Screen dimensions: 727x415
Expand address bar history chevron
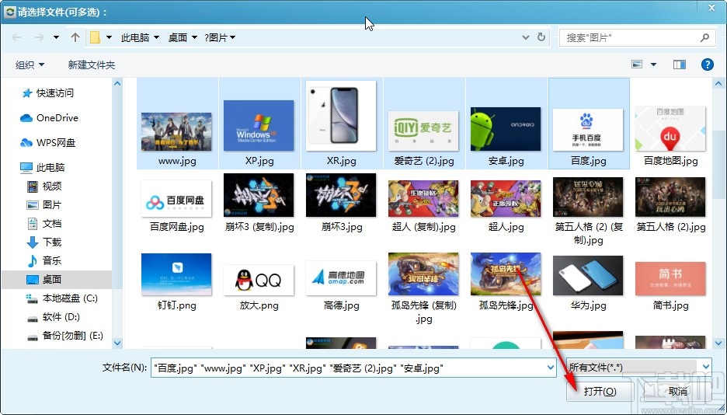tap(526, 37)
